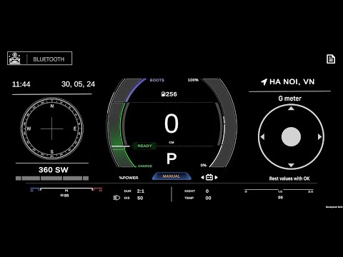This screenshot has height=257, width=343.
Task: Click the headlight icon near DIS
Action: pyautogui.click(x=116, y=198)
